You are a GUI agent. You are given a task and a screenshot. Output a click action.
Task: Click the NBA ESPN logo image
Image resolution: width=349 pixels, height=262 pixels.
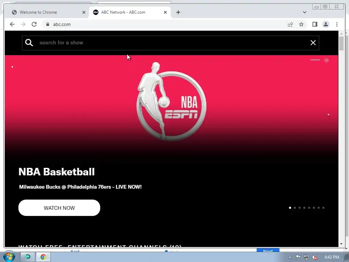pyautogui.click(x=171, y=101)
